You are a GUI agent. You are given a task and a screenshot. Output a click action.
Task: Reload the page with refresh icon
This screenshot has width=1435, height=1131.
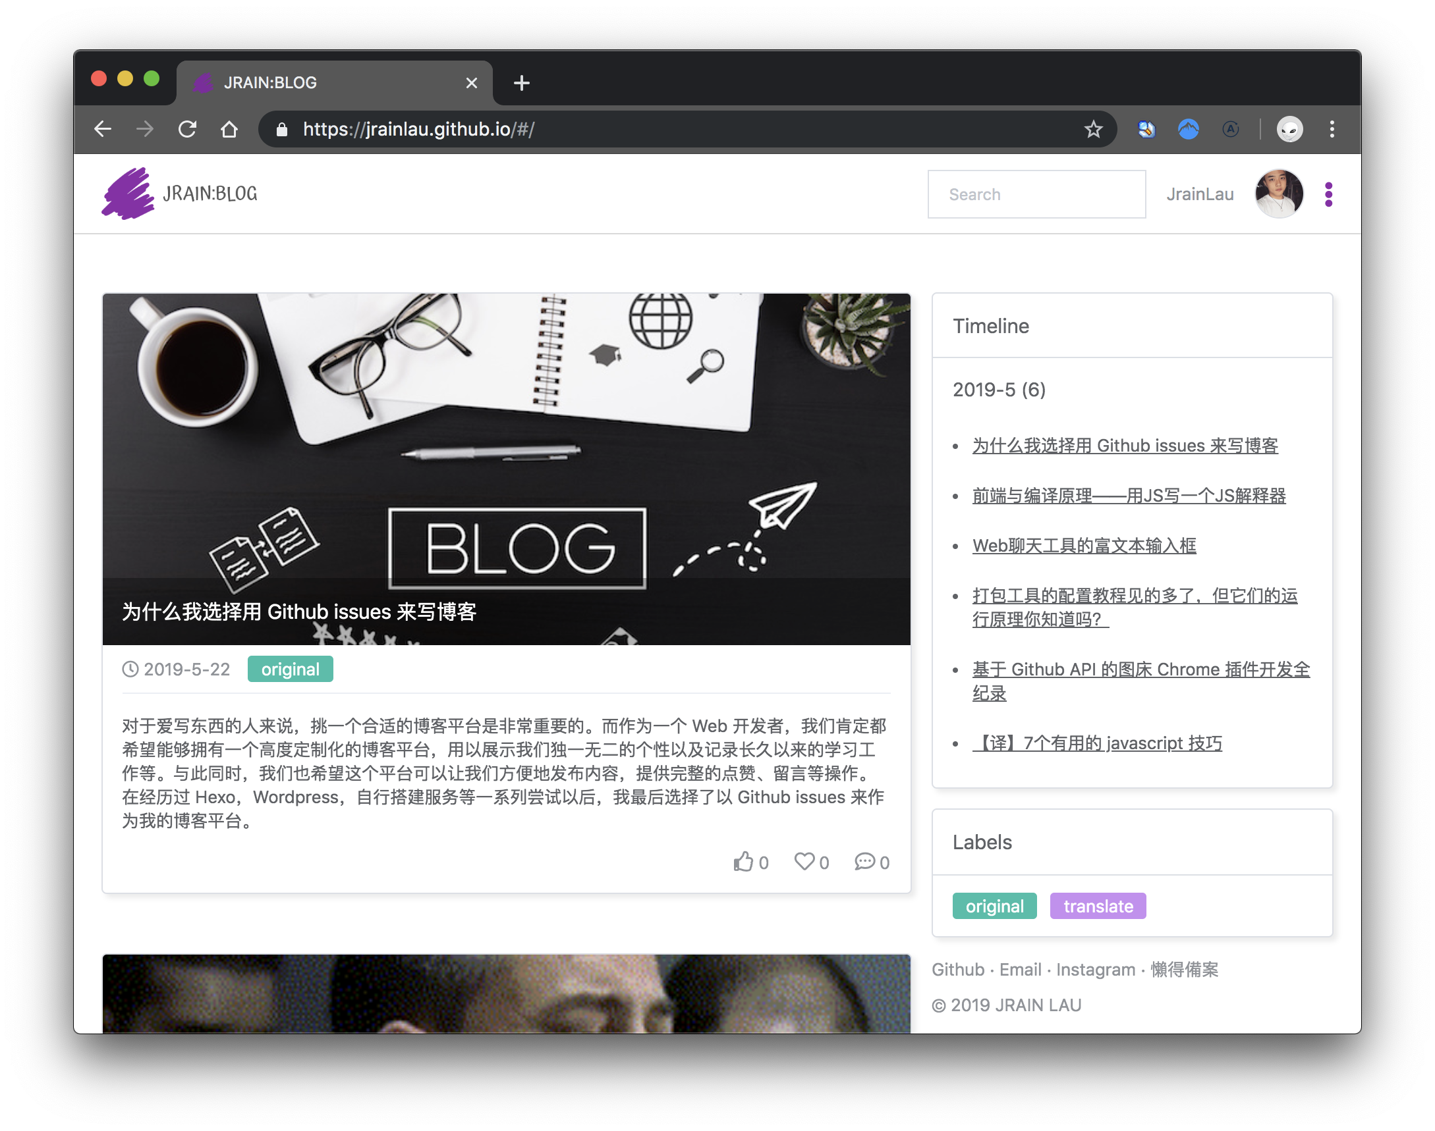[x=188, y=129]
